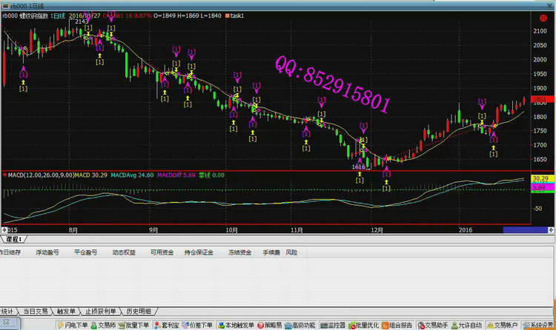556x330 pixels.
Task: Open the 监控器 monitor tool
Action: pyautogui.click(x=334, y=325)
